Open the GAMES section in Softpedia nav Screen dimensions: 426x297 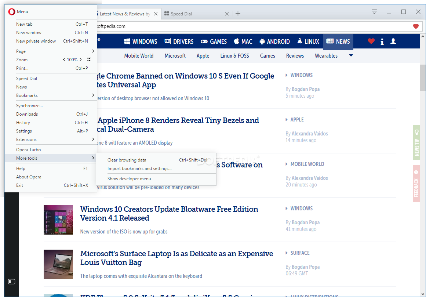tap(214, 41)
